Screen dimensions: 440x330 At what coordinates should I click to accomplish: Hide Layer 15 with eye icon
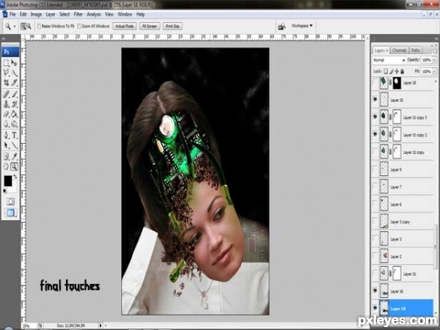click(375, 100)
